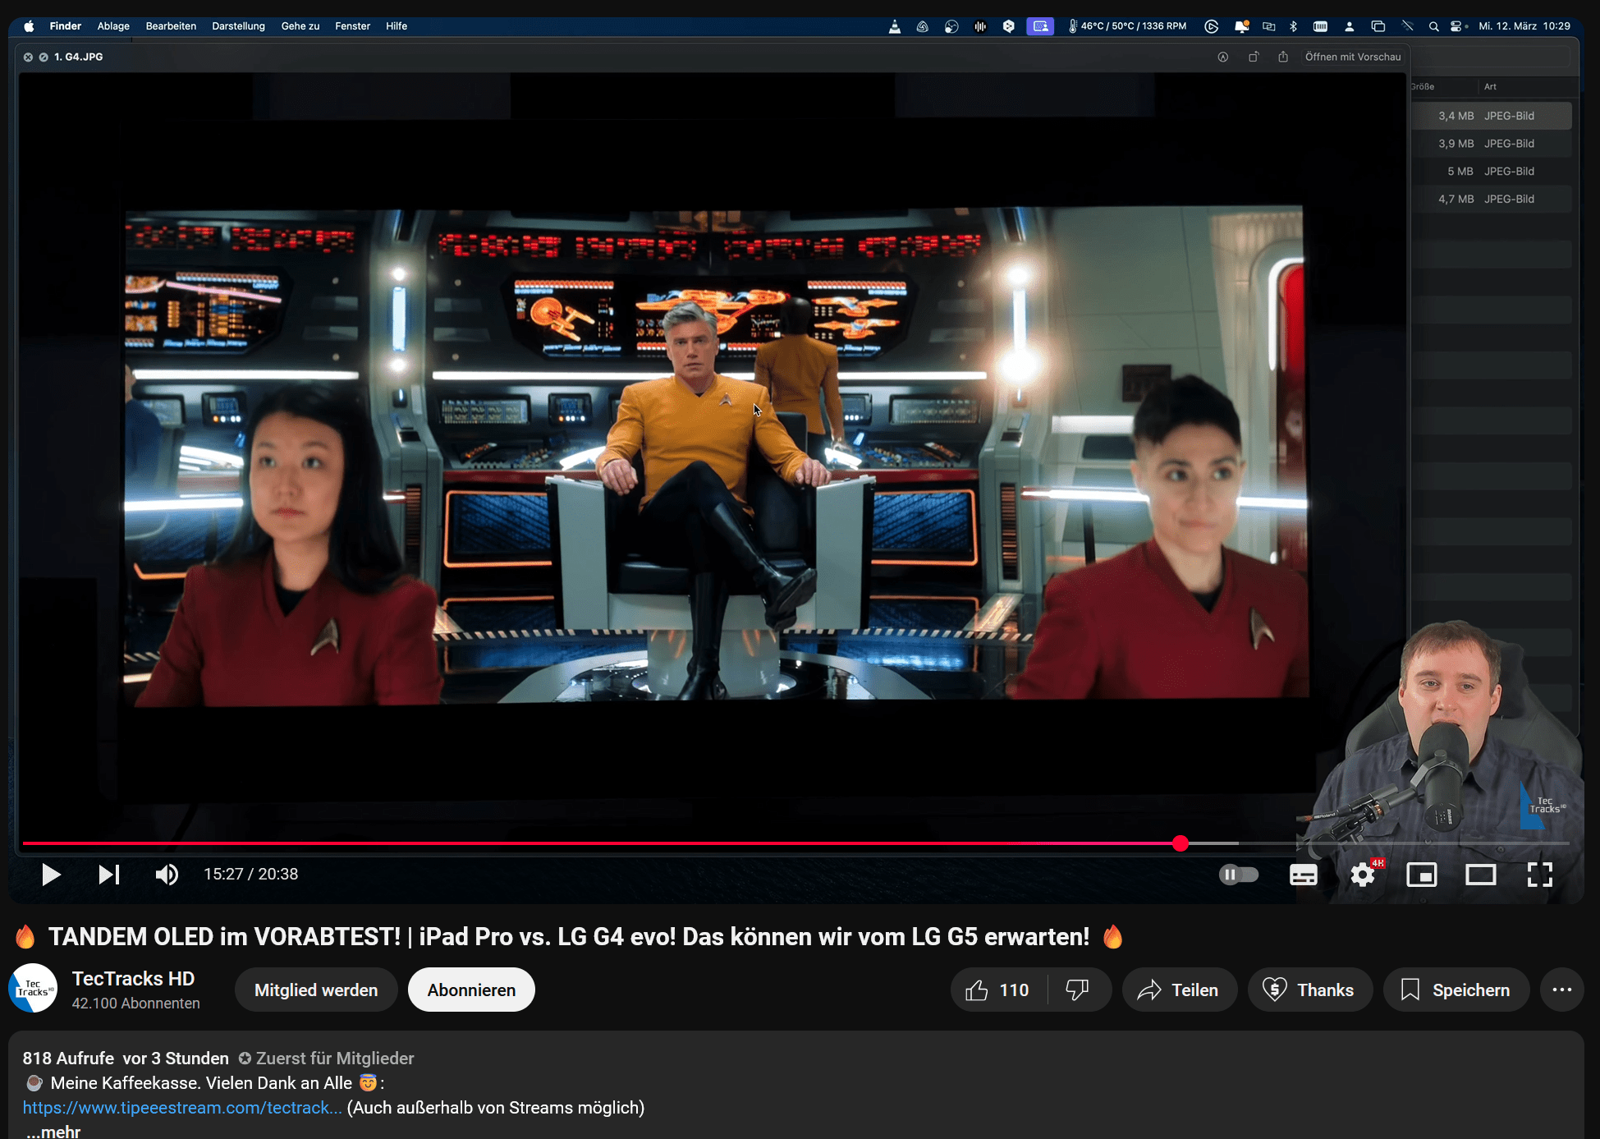Select the 4,7 MB JPEG-Bild row
This screenshot has height=1139, width=1600.
coord(1492,200)
